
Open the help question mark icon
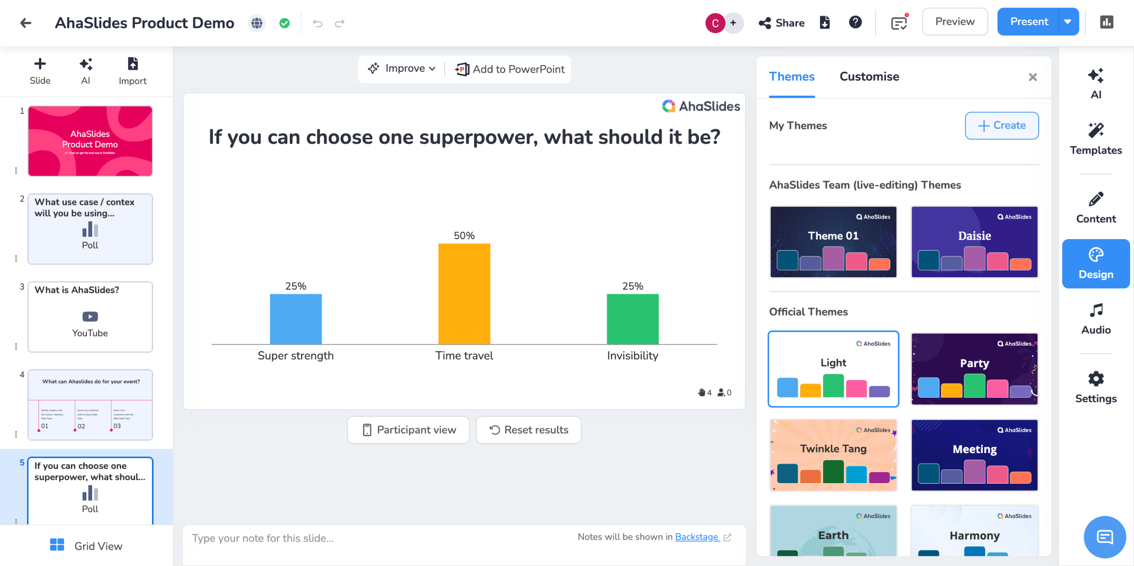(x=855, y=22)
